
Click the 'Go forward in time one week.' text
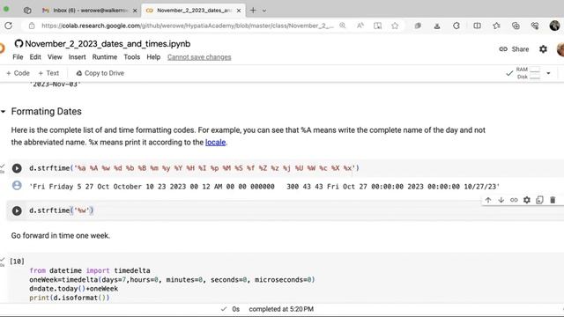click(61, 236)
